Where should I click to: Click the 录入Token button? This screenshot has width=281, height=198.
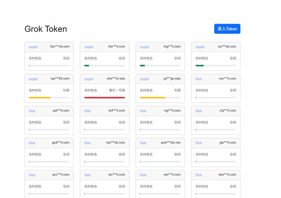click(x=227, y=29)
